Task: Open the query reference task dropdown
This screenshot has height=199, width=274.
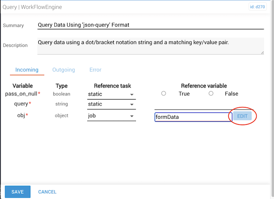Action: (x=111, y=104)
